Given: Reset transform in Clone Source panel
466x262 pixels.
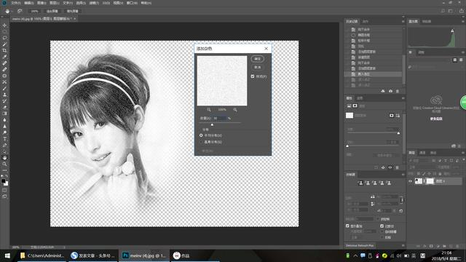Looking at the screenshot, I should pos(401,210).
